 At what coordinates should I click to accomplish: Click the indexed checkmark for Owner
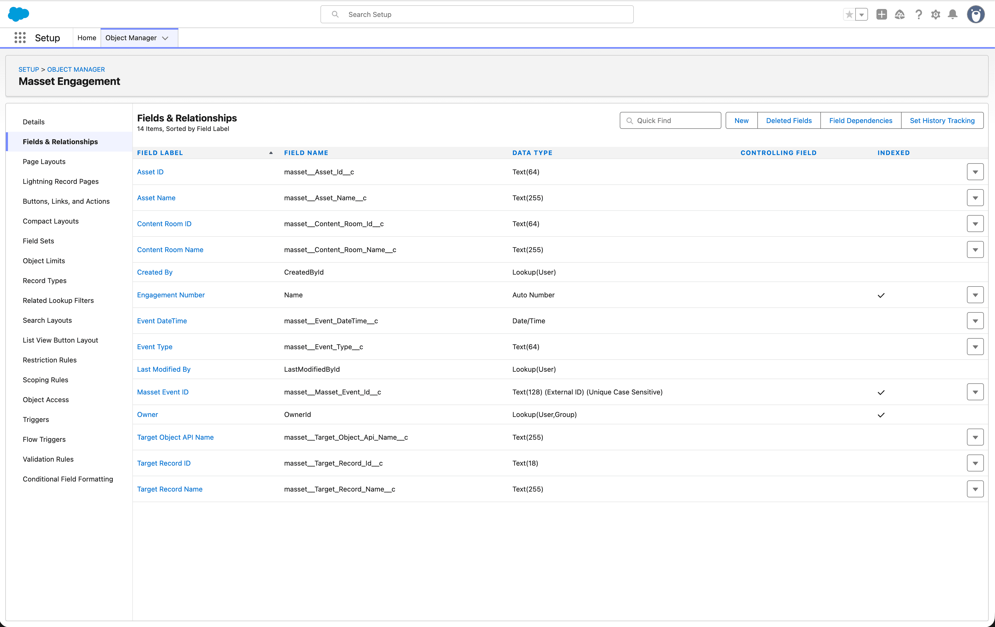click(x=881, y=415)
